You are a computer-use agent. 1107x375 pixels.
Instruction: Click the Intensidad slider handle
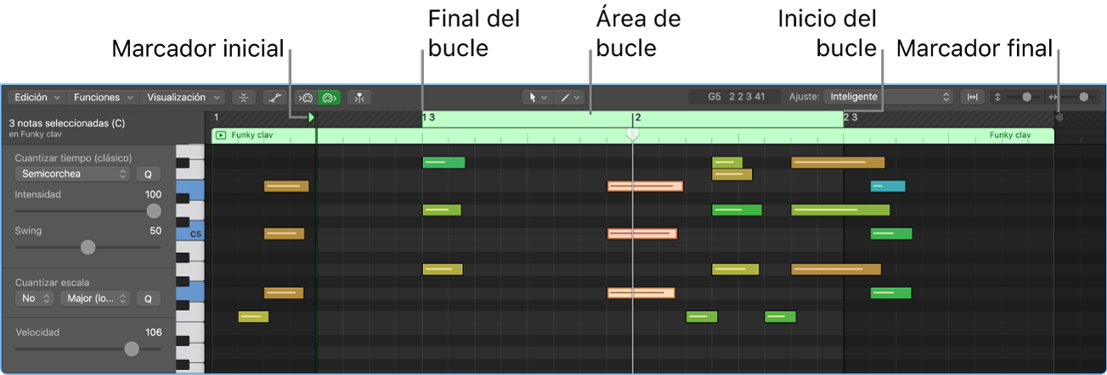tap(154, 211)
